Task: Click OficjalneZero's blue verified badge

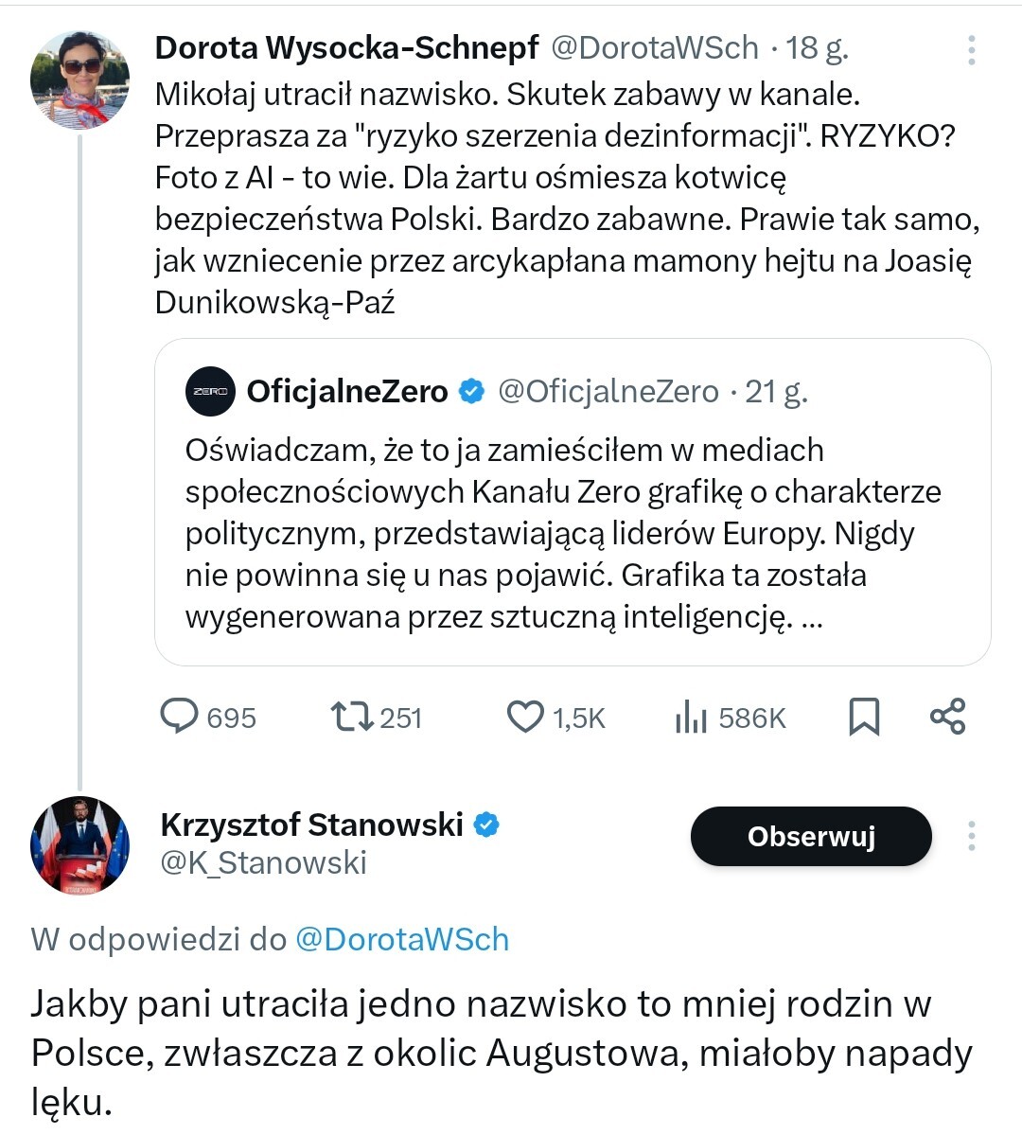Action: click(471, 391)
